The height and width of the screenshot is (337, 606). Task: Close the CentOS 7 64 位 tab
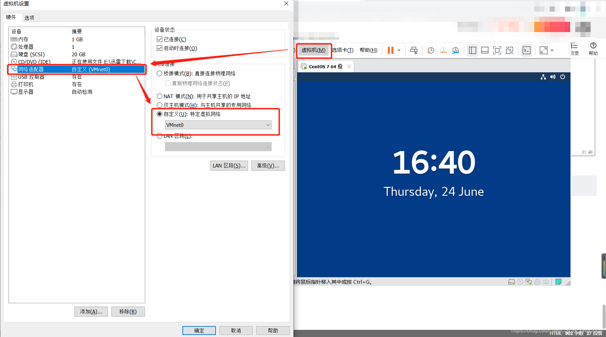pos(349,67)
